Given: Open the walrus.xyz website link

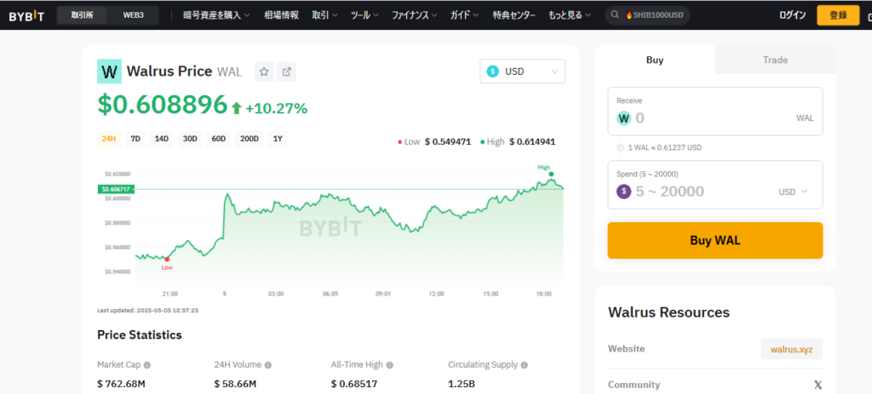Looking at the screenshot, I should pyautogui.click(x=791, y=349).
